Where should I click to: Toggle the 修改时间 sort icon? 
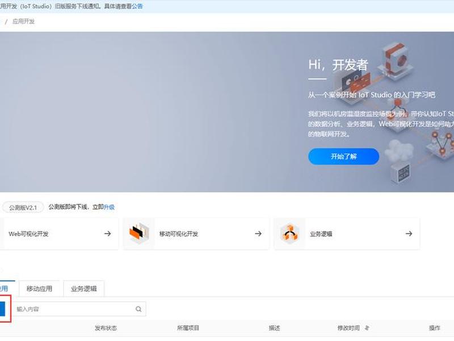click(x=367, y=328)
